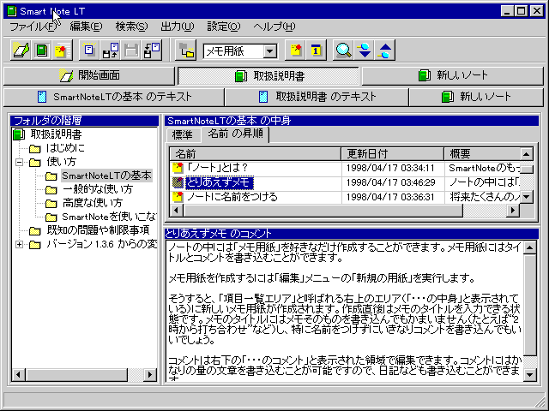Click 新しいノート button in lower row

coord(476,97)
